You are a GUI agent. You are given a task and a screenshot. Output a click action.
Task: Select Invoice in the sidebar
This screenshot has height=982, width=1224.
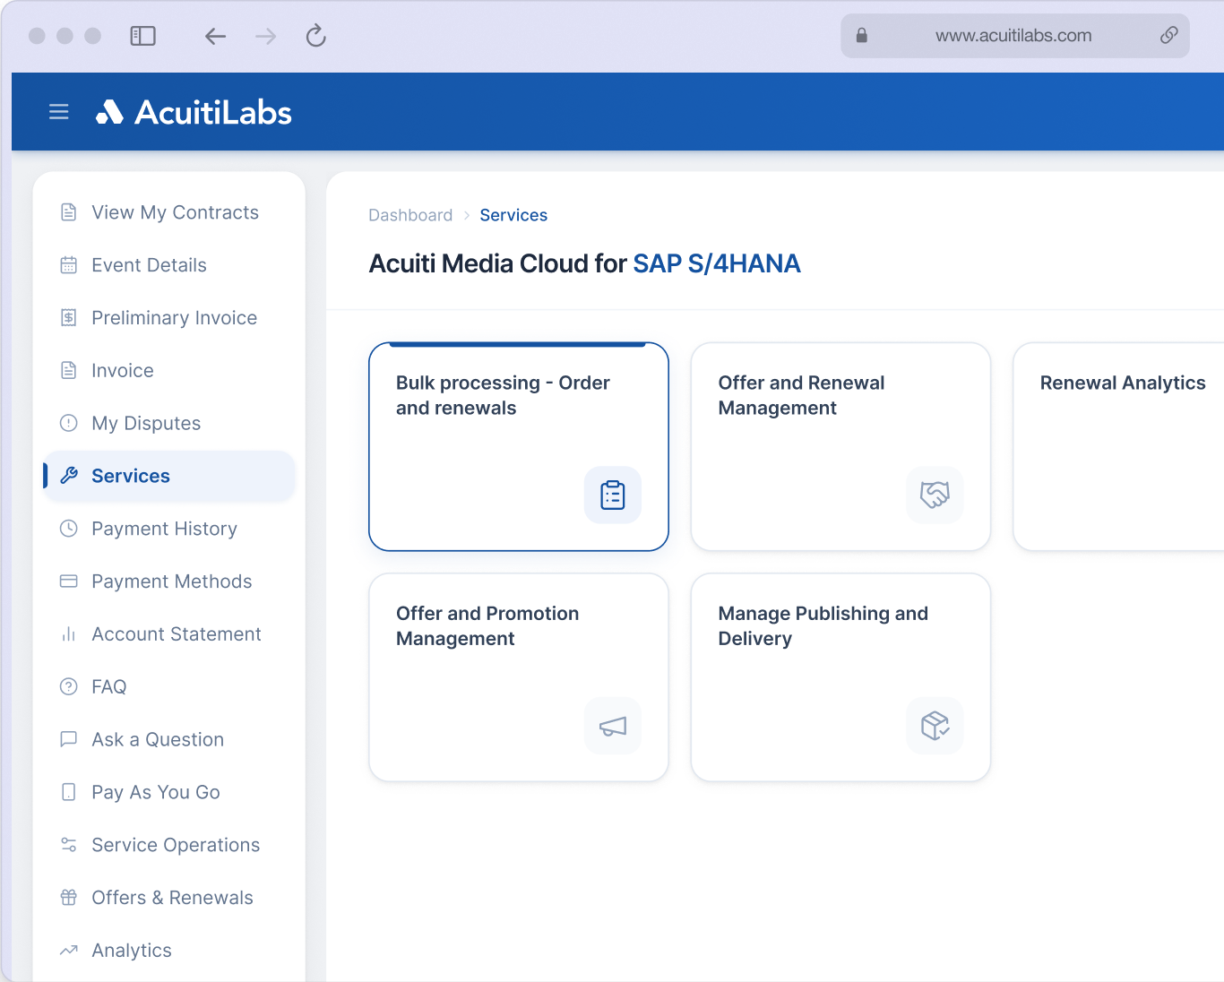coord(169,371)
